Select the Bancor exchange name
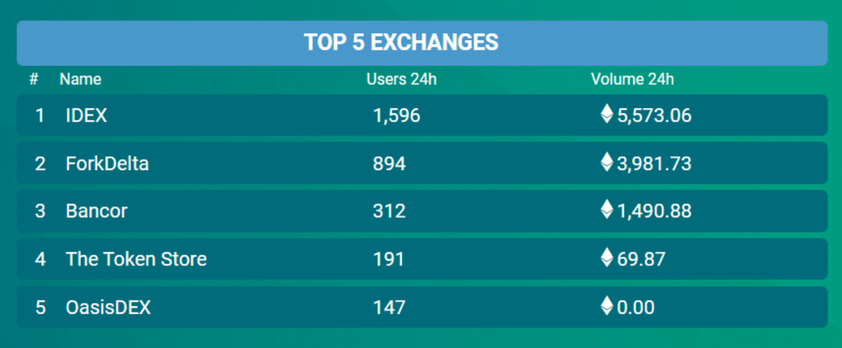The width and height of the screenshot is (842, 348). (x=96, y=211)
